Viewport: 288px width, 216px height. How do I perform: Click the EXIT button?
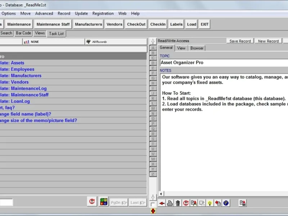point(204,24)
